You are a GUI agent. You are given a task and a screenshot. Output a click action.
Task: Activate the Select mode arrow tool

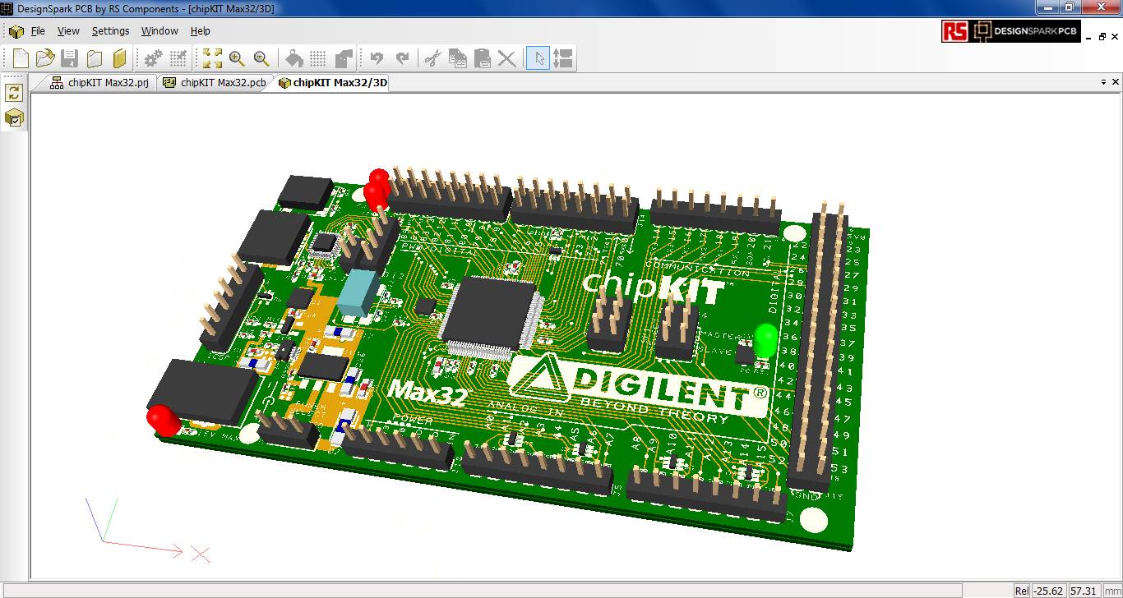pyautogui.click(x=538, y=58)
